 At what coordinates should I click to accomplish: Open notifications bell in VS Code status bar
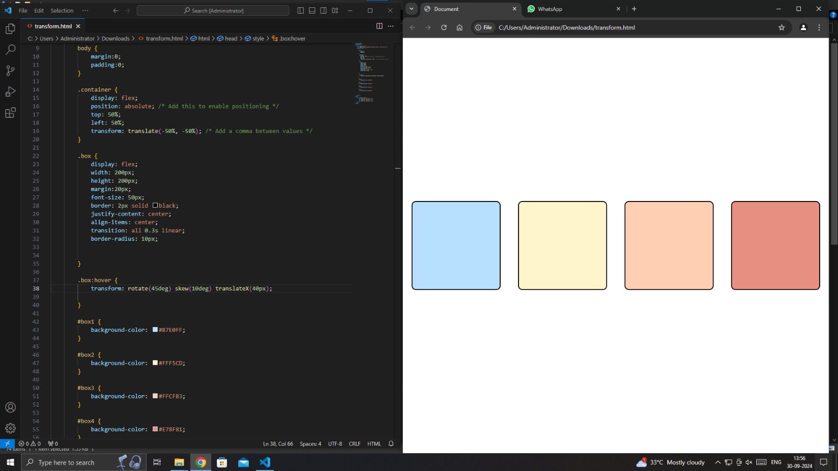(x=391, y=444)
